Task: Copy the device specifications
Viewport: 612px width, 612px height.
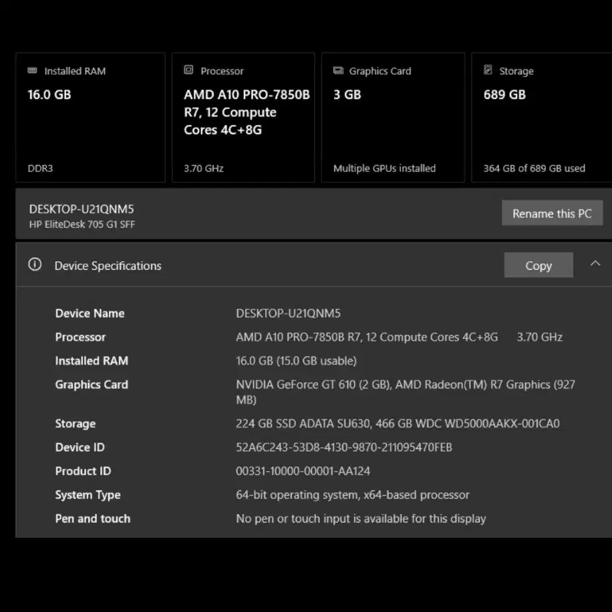Action: tap(539, 265)
